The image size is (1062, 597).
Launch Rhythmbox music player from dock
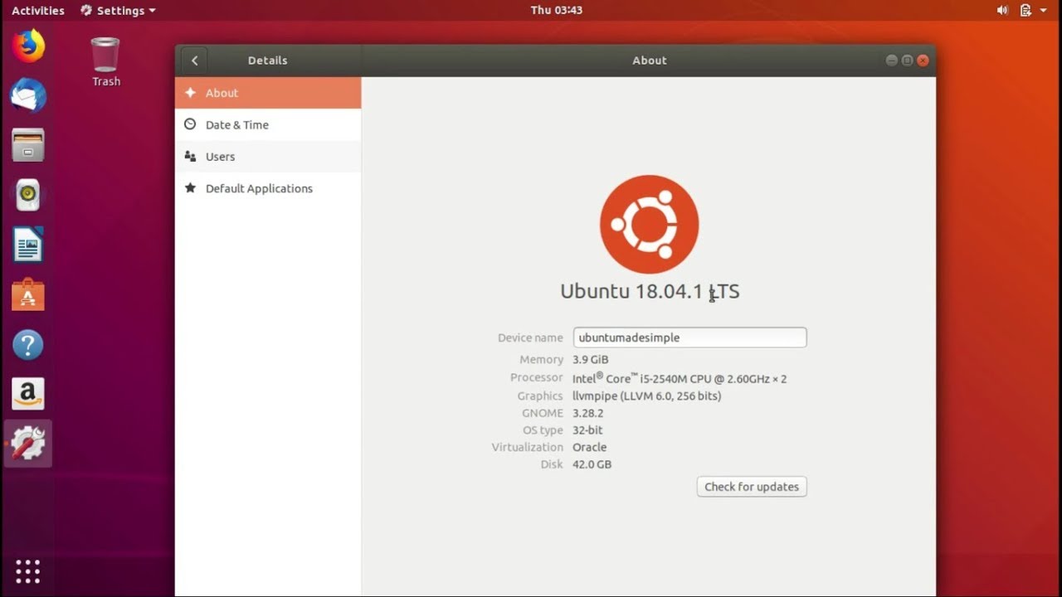pyautogui.click(x=27, y=195)
